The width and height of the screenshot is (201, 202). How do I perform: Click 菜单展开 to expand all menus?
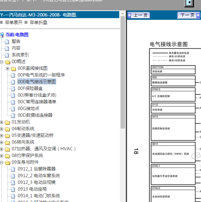point(14,22)
